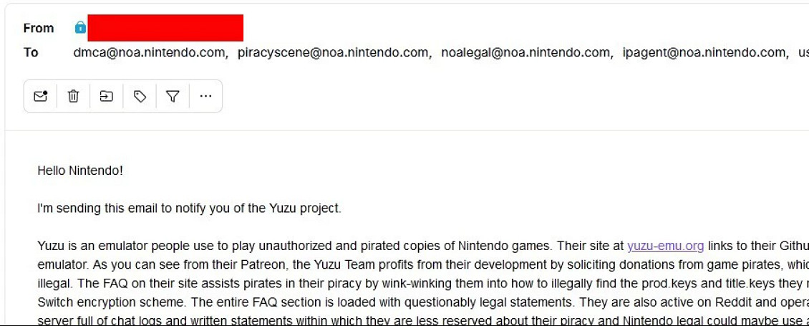Click the "To" field label
The width and height of the screenshot is (809, 326).
pos(31,52)
